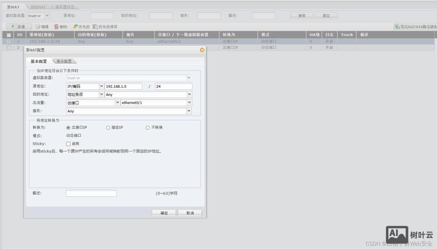Click the 192.168.1.0/24 cell in row 1
The width and height of the screenshot is (437, 249).
pyautogui.click(x=44, y=41)
